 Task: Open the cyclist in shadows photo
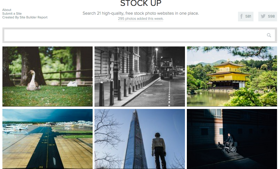[232, 139]
